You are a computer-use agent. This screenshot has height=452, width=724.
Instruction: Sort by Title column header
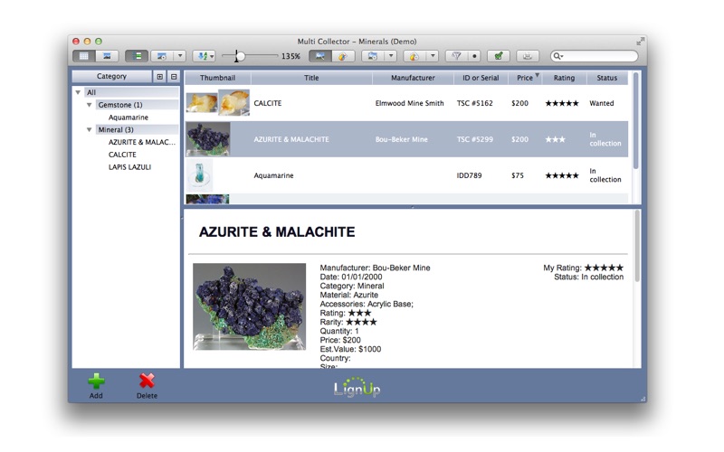pyautogui.click(x=311, y=78)
